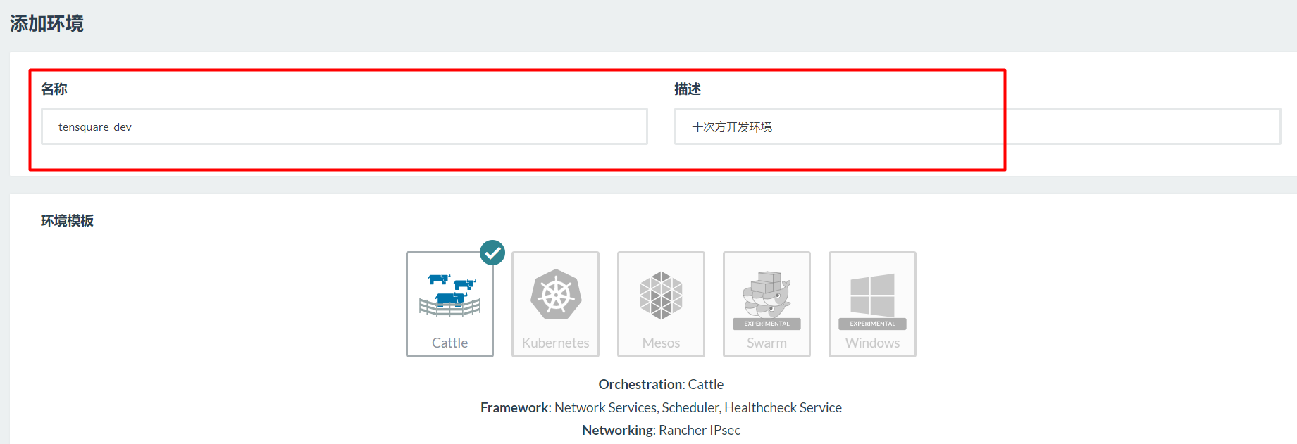Choose the Swarm template label
This screenshot has height=444, width=1297.
(767, 343)
